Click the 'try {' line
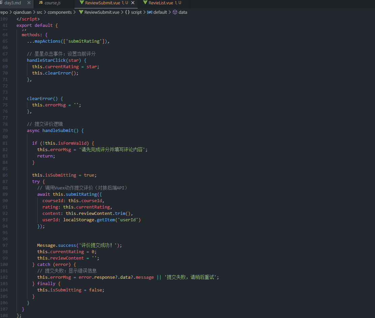Viewport: 375px width, 318px height. click(x=38, y=182)
